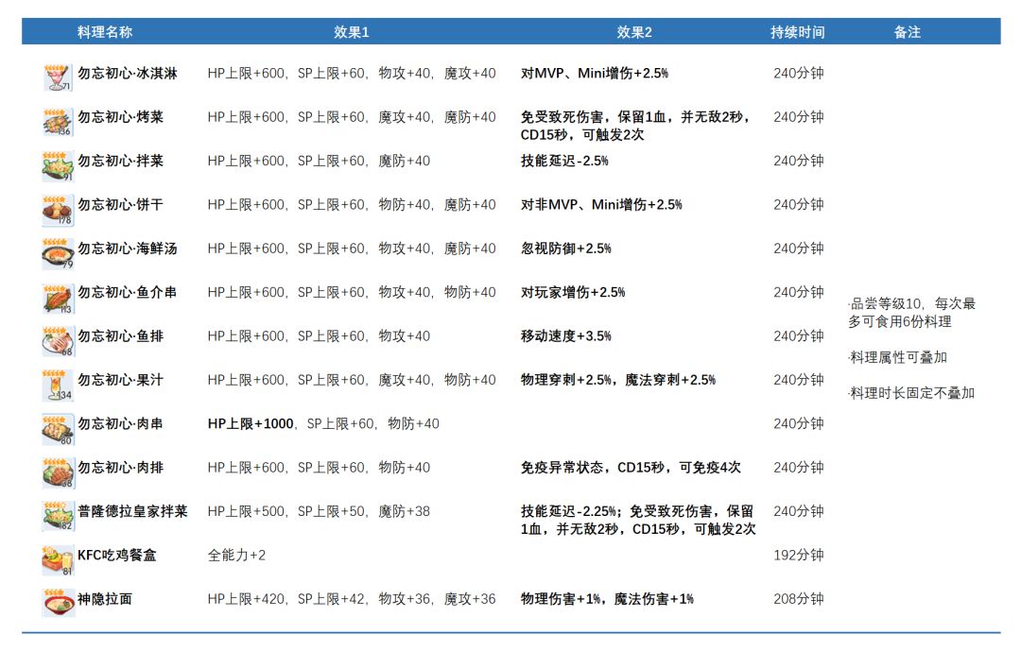Select the name 勿忘初心·拌菜
Viewport: 1021px width, 652px height.
(x=120, y=161)
